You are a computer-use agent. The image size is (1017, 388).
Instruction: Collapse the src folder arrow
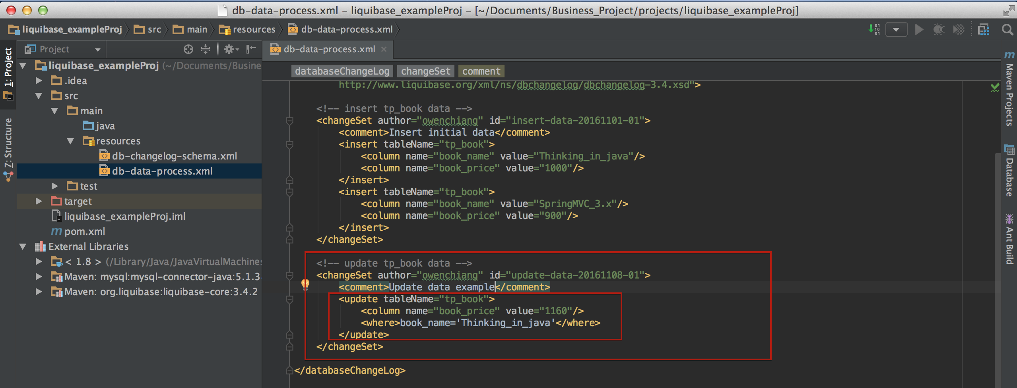point(39,96)
